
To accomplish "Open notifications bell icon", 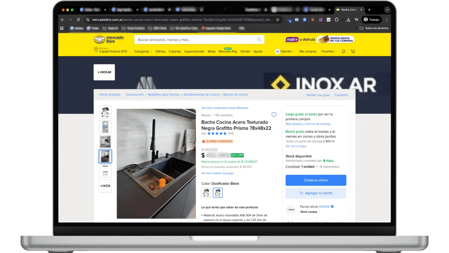I will pos(343,51).
